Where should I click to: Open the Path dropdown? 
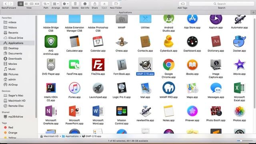pyautogui.click(x=46, y=4)
